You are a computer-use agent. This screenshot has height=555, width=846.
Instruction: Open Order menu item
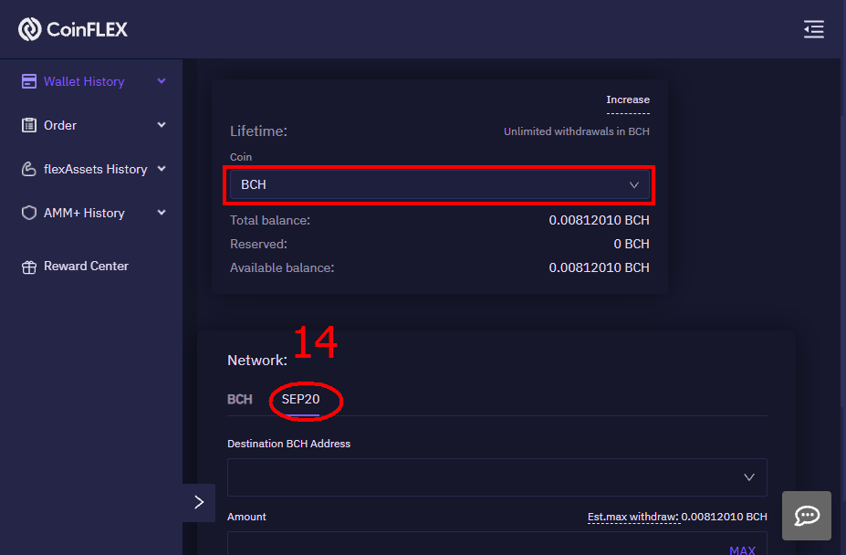pos(60,125)
